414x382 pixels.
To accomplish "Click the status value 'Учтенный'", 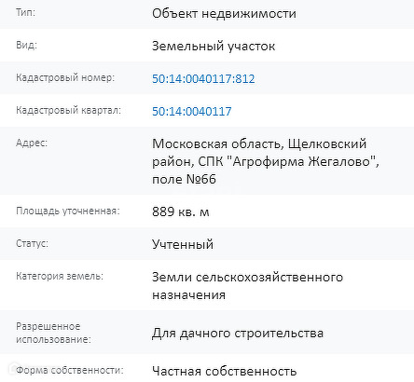I will [183, 244].
